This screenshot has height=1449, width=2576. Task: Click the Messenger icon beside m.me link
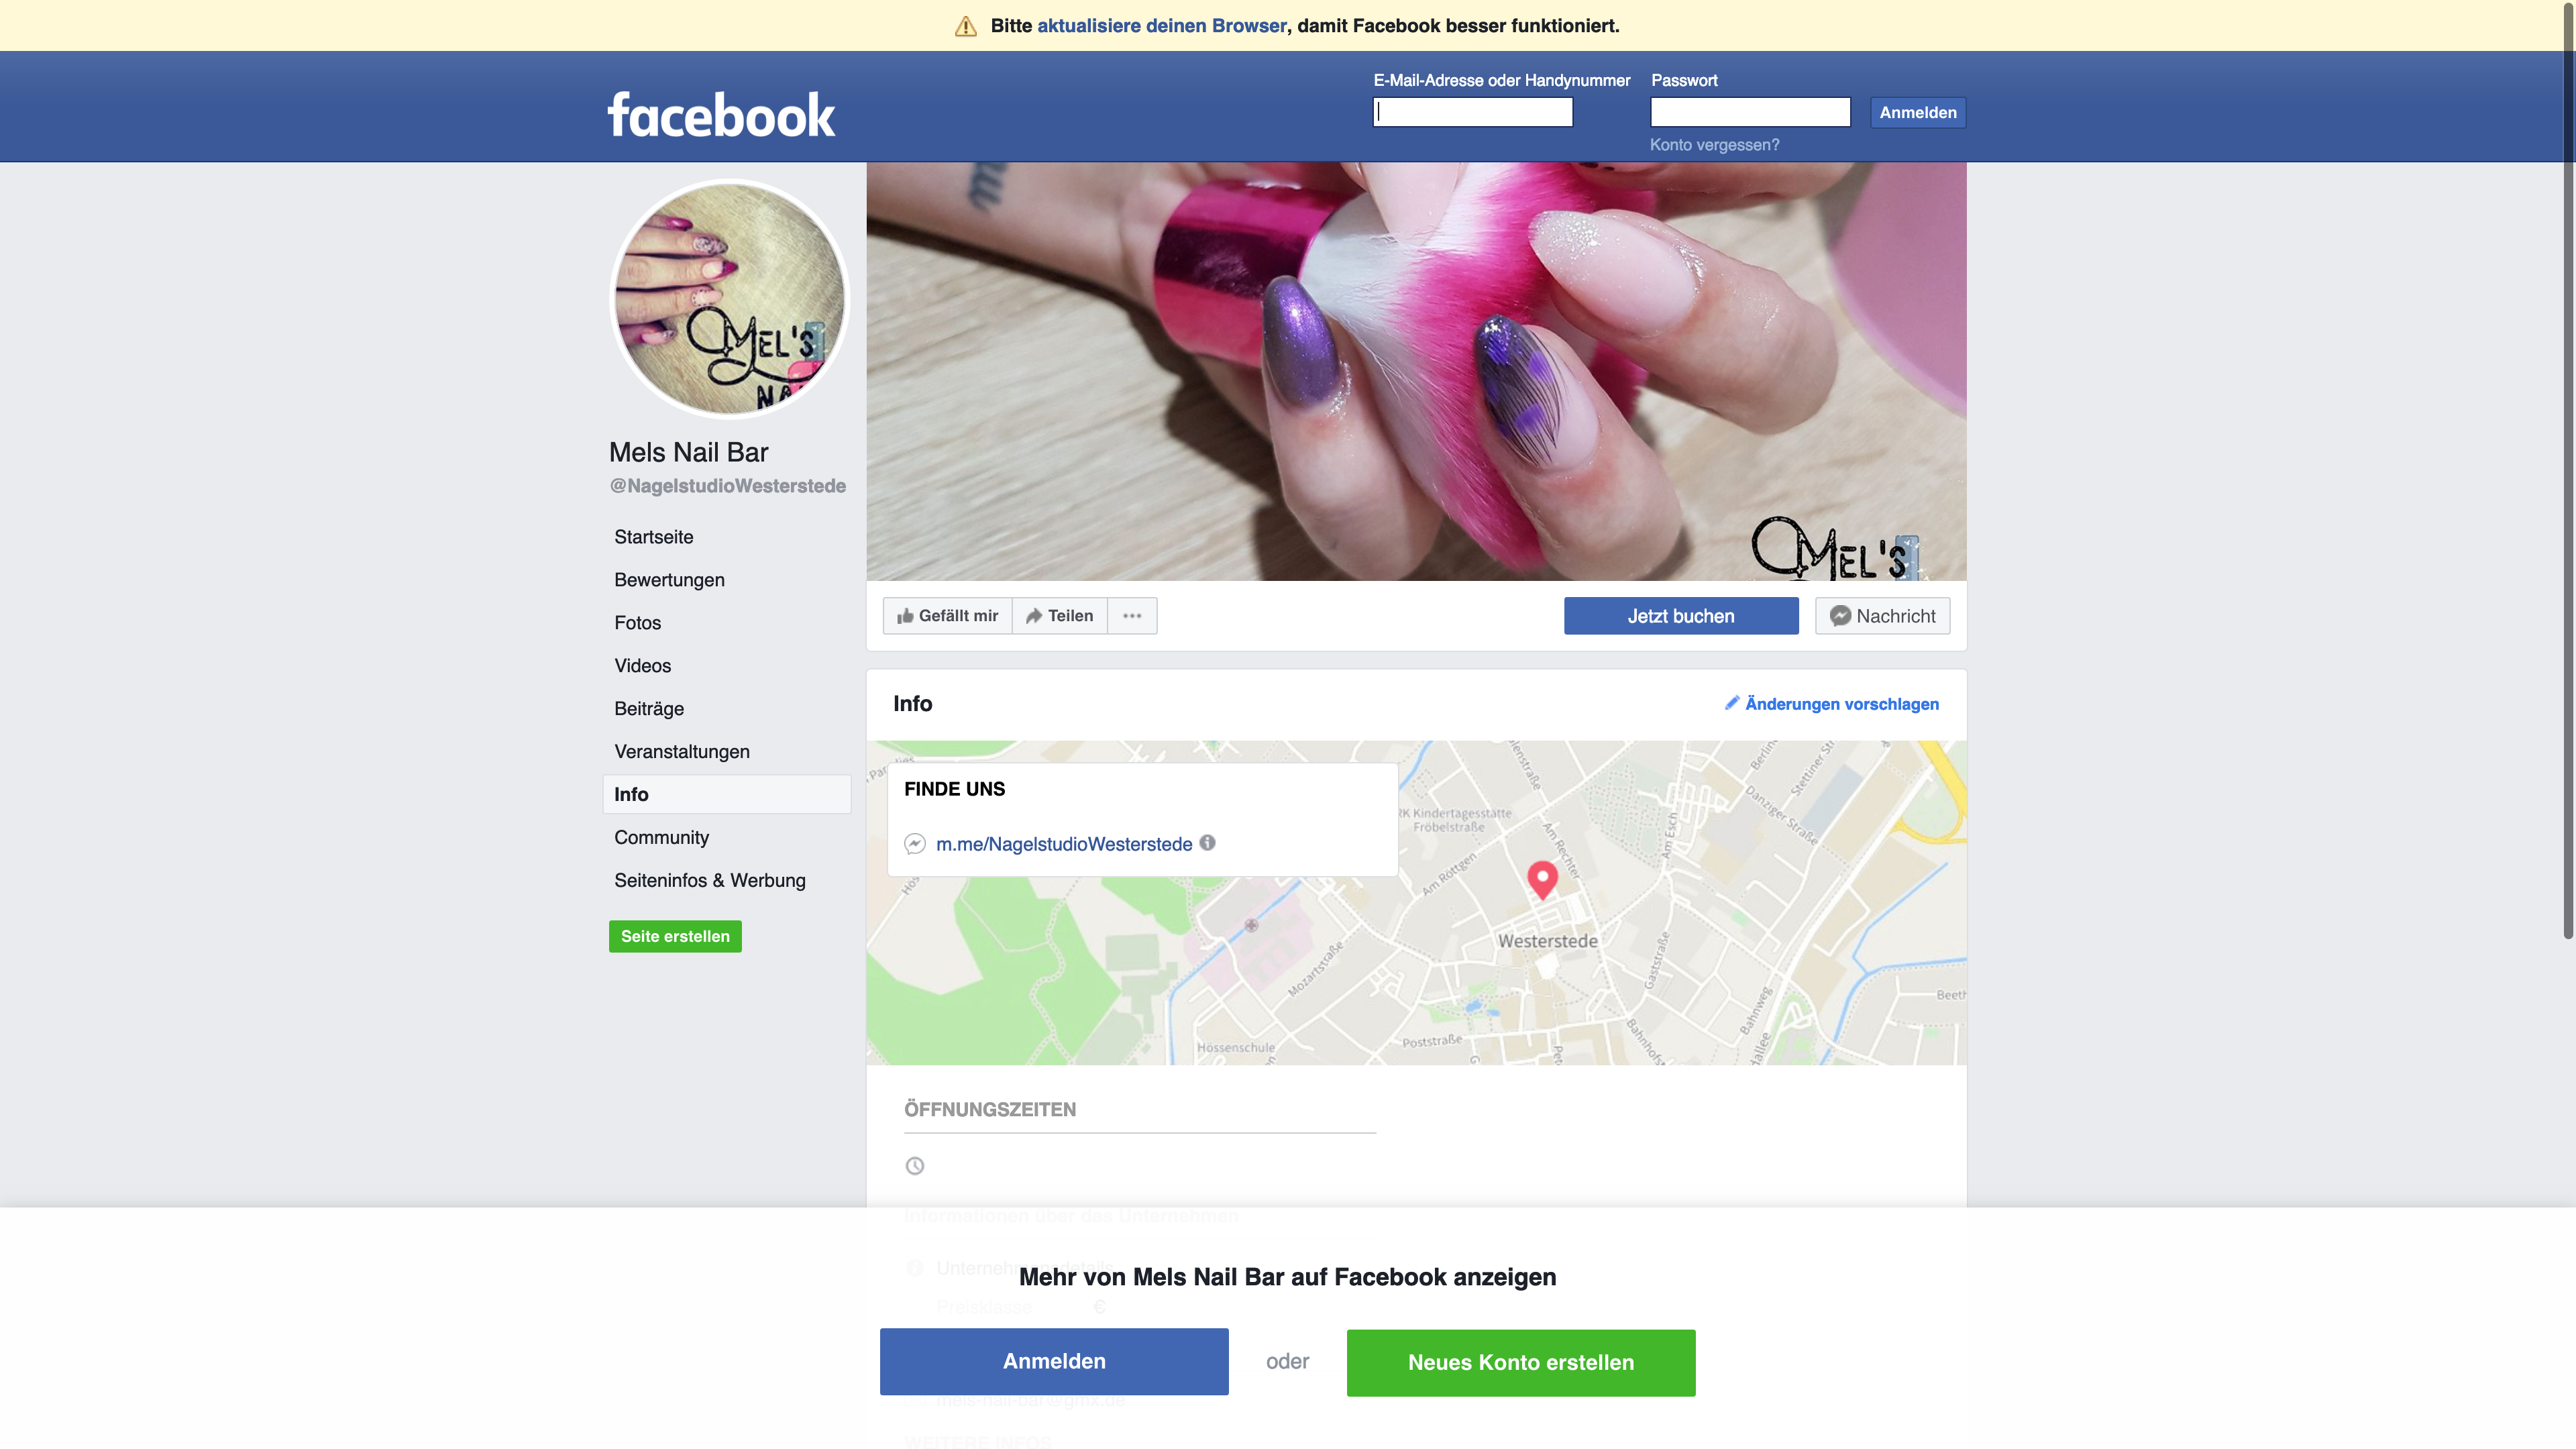click(x=914, y=844)
